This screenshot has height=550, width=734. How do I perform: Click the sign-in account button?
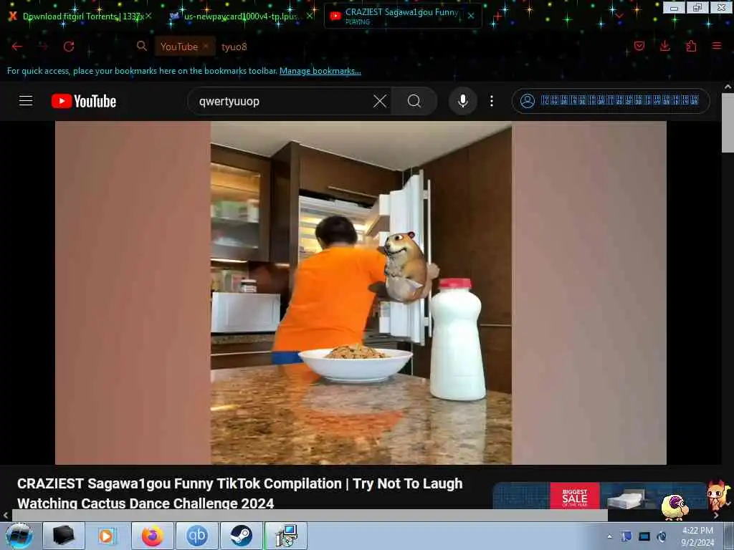pos(611,101)
